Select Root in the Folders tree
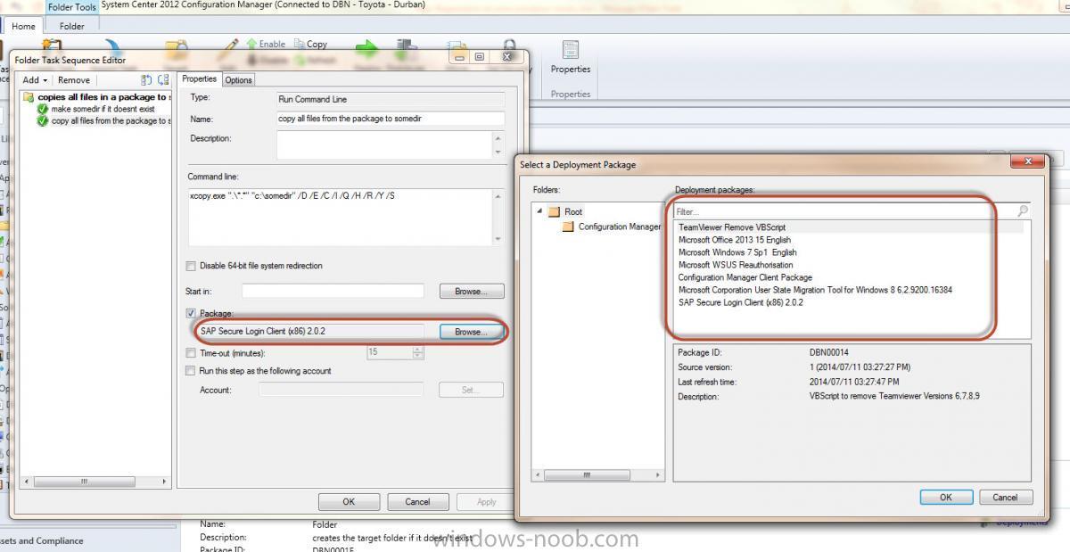The image size is (1070, 552). tap(572, 211)
